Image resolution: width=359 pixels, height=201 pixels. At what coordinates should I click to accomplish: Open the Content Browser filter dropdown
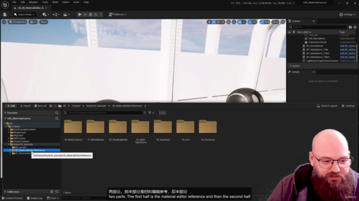[x=151, y=113]
